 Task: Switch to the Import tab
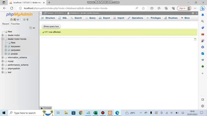[119, 18]
